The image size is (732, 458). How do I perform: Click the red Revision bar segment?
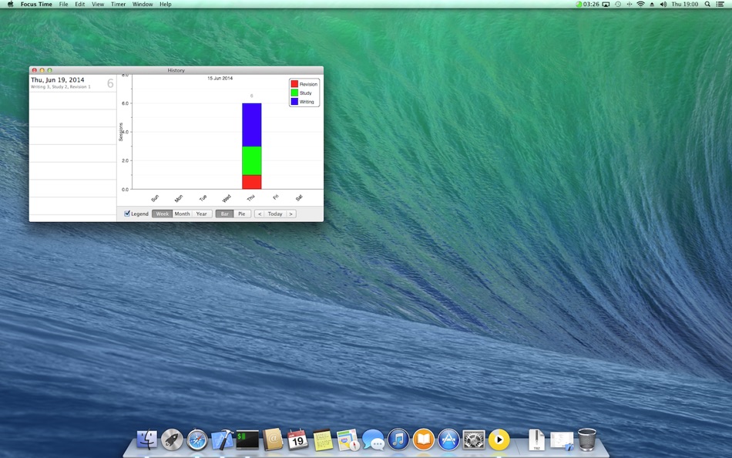[x=252, y=182]
